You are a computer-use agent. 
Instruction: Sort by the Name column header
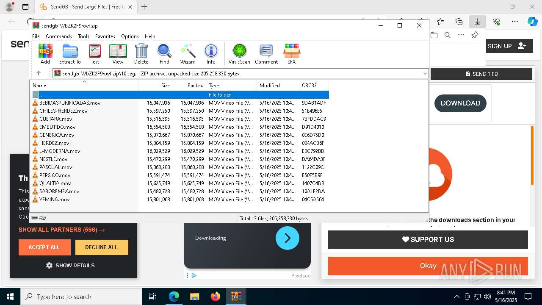point(84,85)
